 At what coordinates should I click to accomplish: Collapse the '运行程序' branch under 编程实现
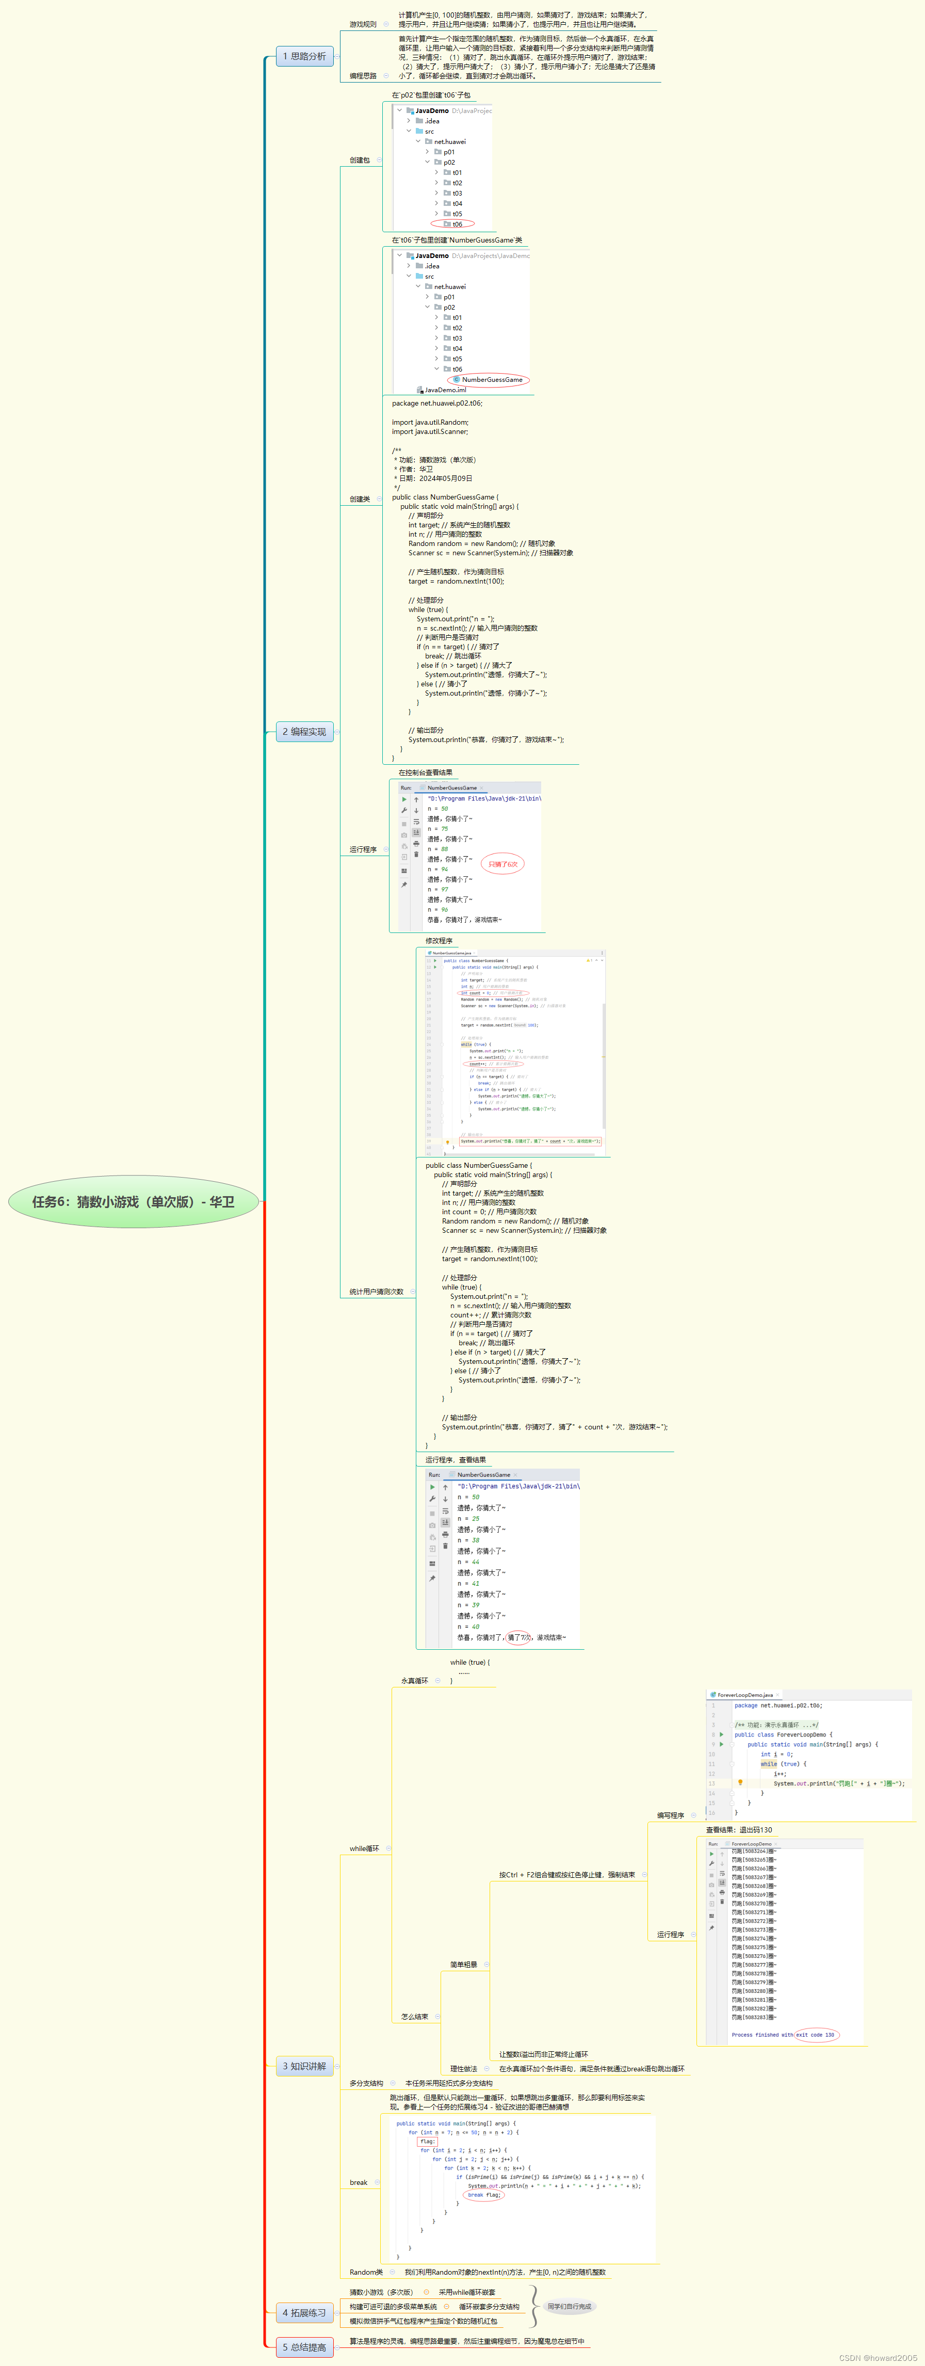coord(386,849)
